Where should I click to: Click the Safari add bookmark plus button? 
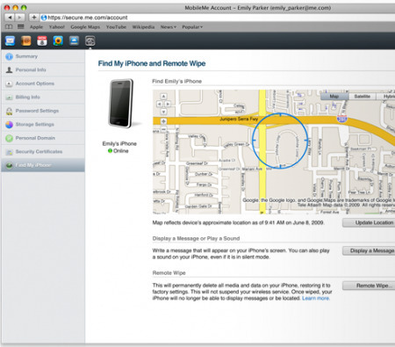coord(33,18)
